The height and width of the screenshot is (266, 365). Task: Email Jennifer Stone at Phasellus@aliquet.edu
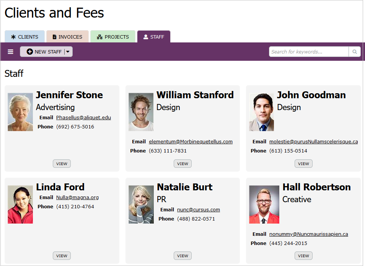[x=83, y=118]
